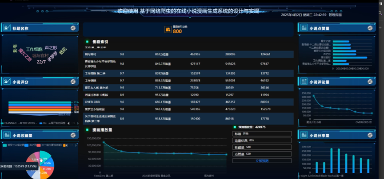Click the 番剧索引总数 800 counter value
384x179 pixels.
click(x=177, y=31)
